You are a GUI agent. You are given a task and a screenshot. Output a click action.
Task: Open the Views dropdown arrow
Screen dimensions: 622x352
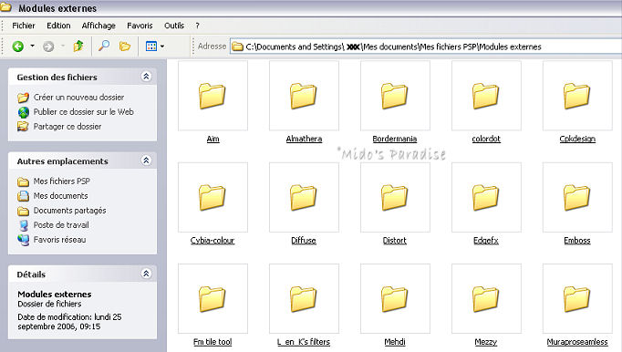162,47
